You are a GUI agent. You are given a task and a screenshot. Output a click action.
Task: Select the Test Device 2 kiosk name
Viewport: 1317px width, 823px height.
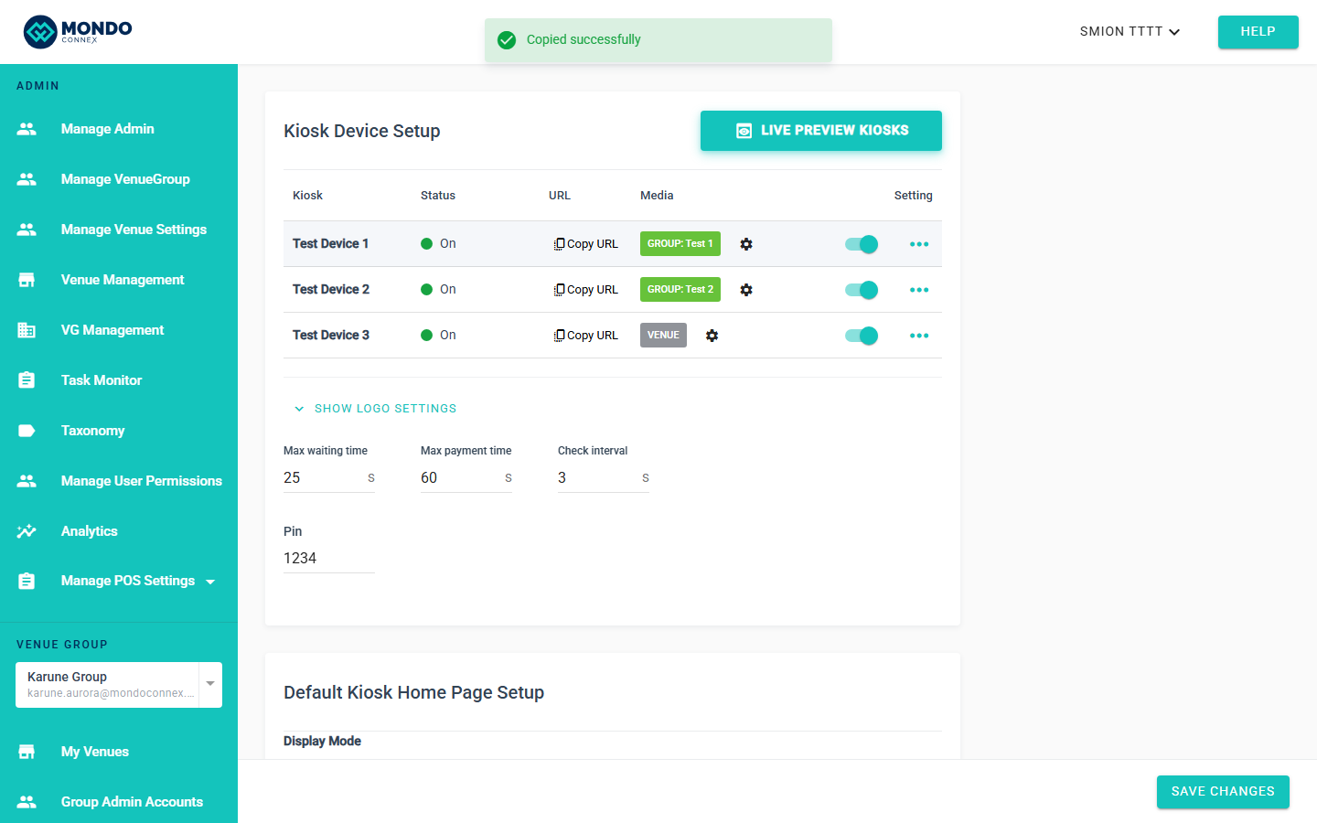331,290
